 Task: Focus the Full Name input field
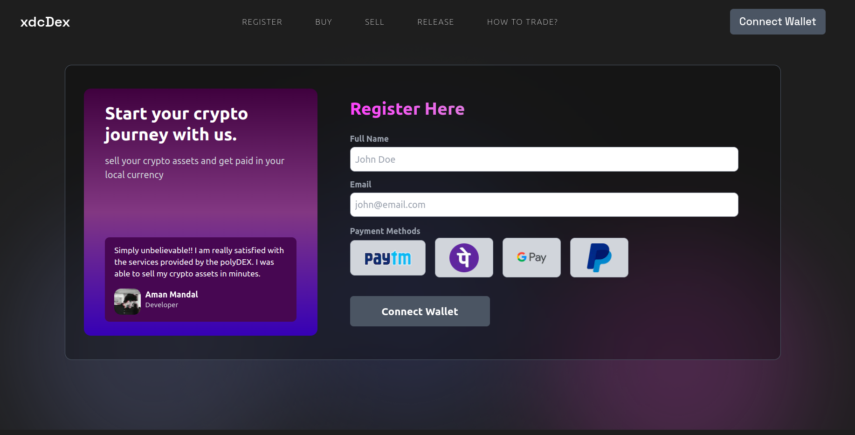point(544,159)
